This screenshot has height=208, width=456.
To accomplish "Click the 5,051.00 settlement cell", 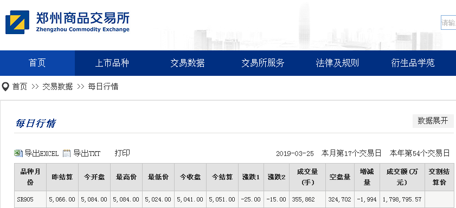I will tap(222, 199).
